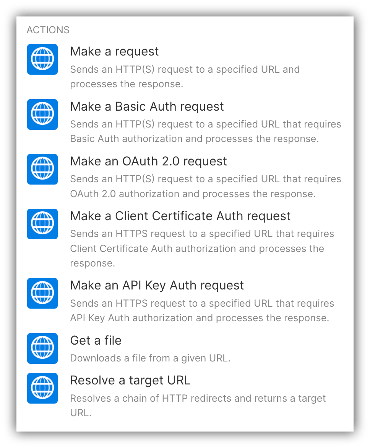Choose the "Make a Basic Auth request" action
The image size is (370, 448).
point(147,106)
